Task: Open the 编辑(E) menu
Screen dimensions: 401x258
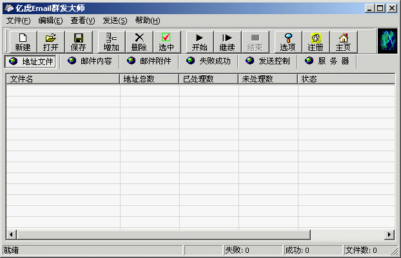Action: [x=51, y=21]
